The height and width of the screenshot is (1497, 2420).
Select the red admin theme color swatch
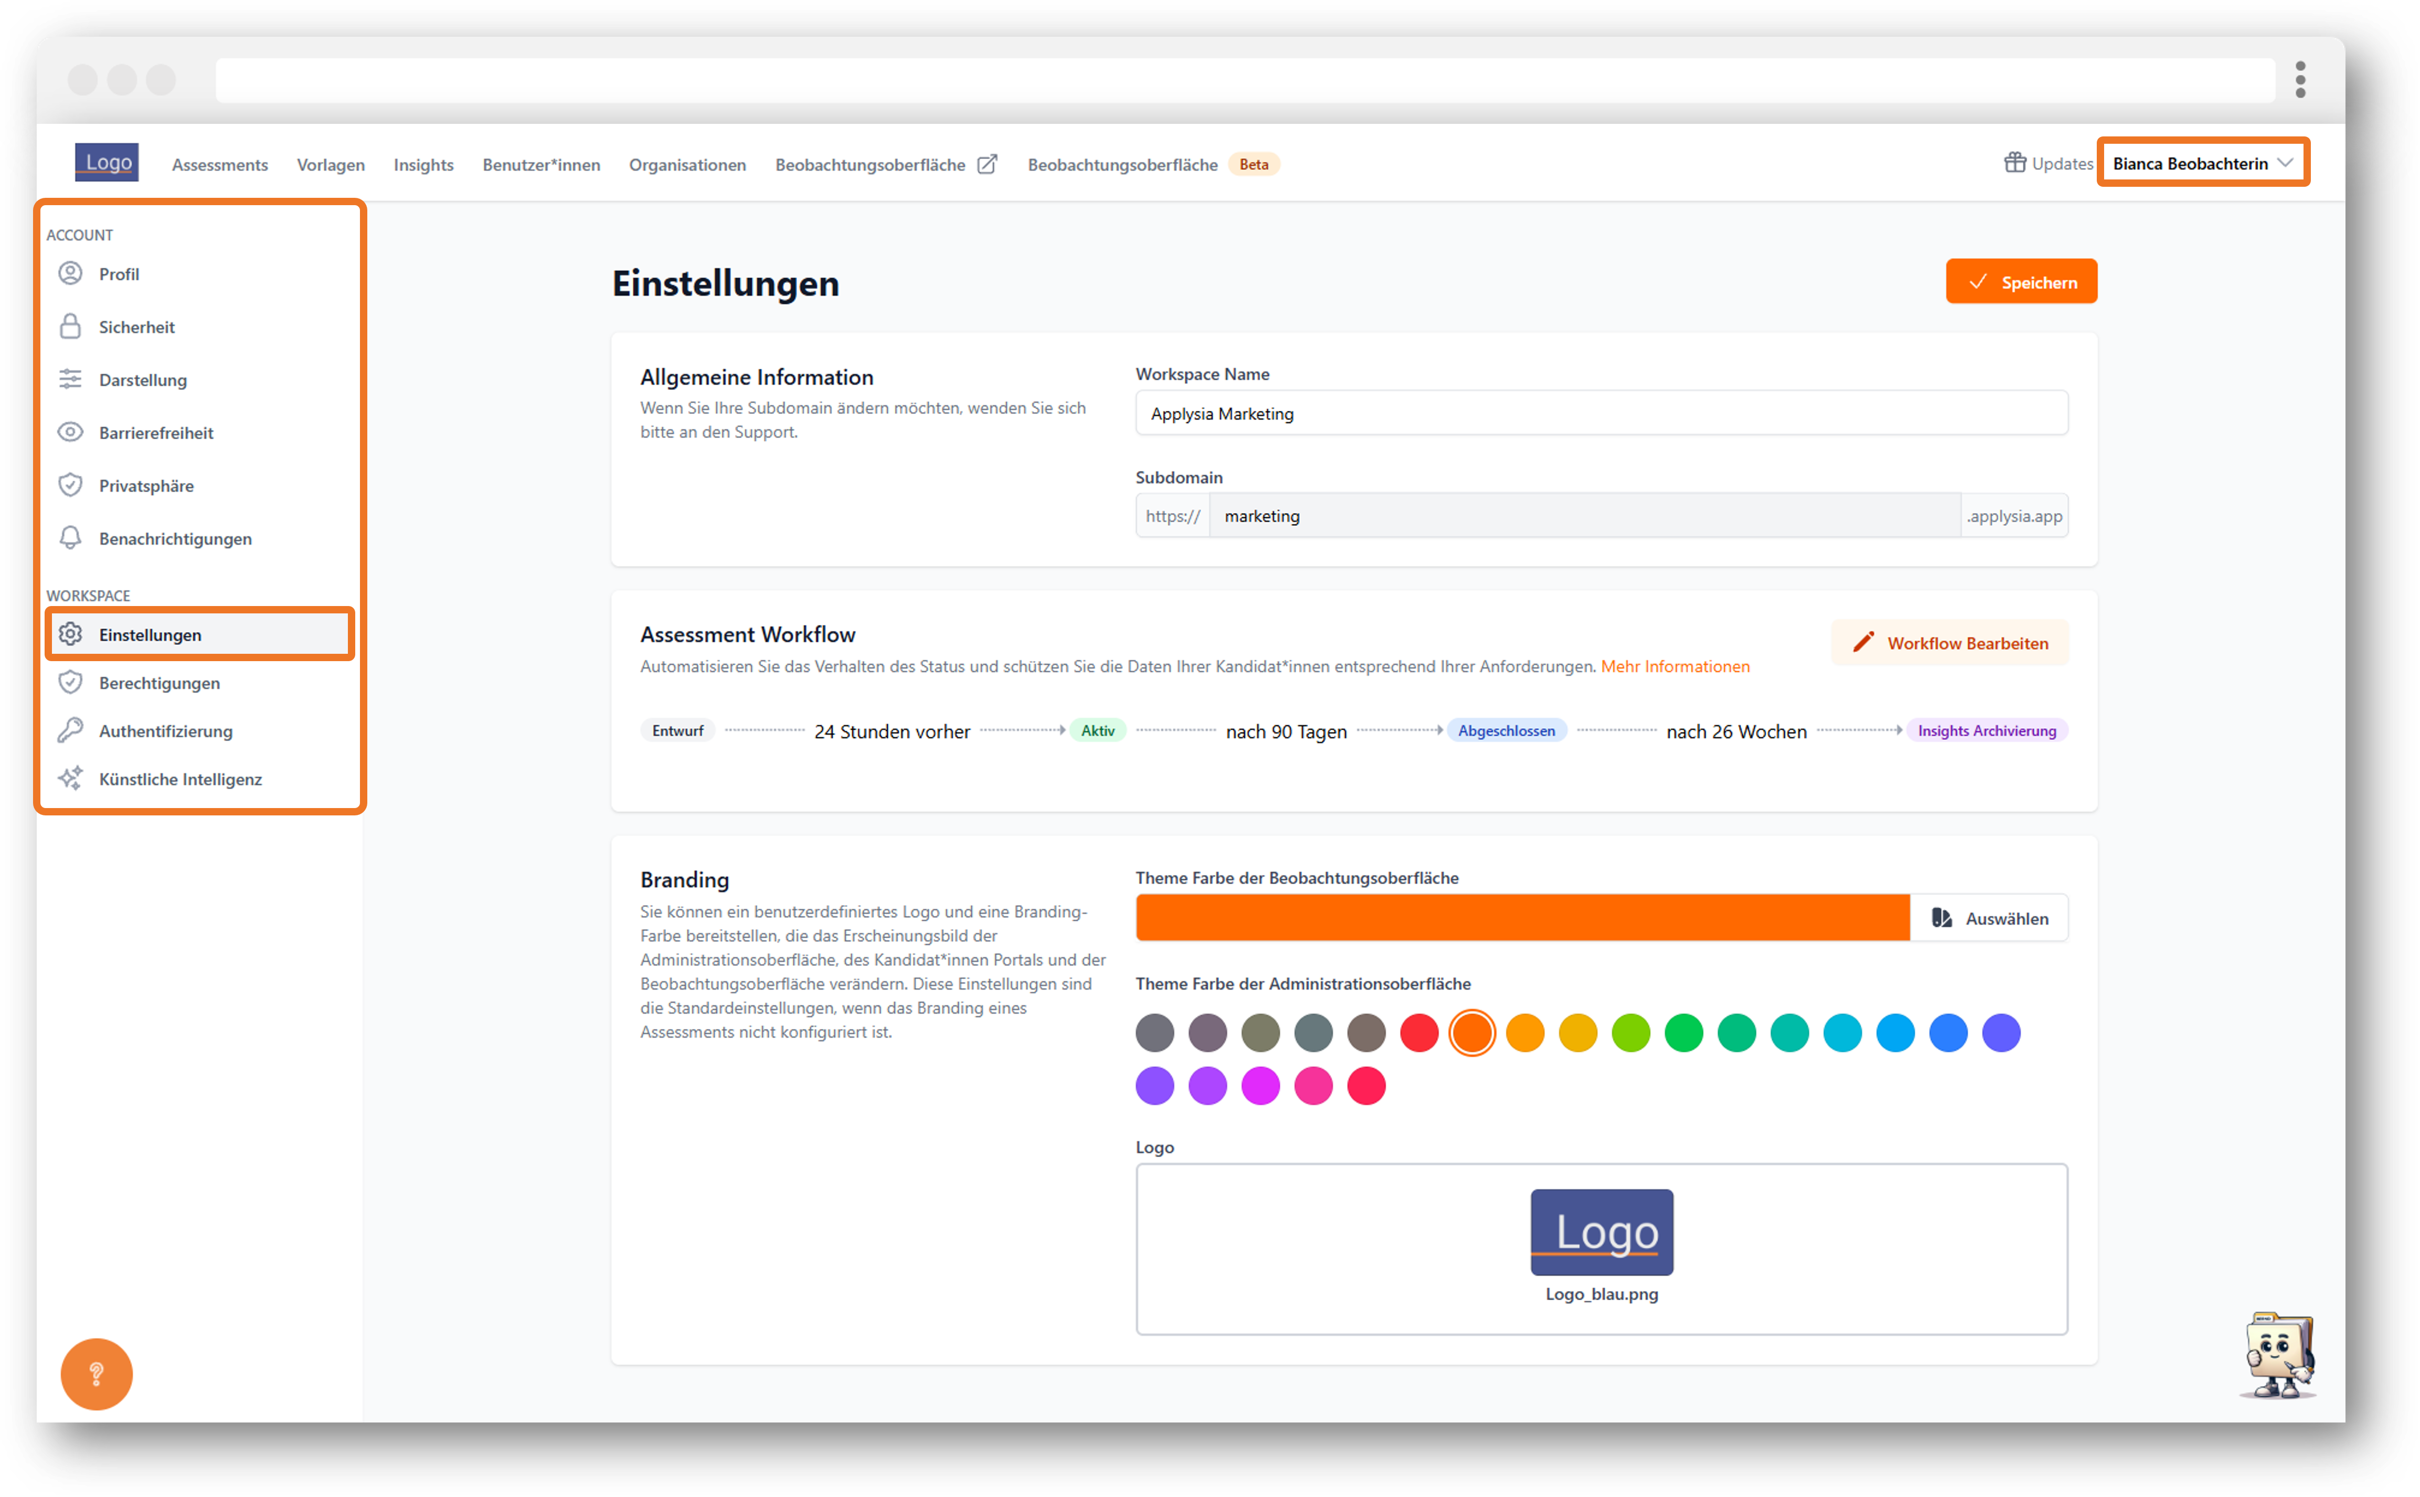coord(1419,1033)
